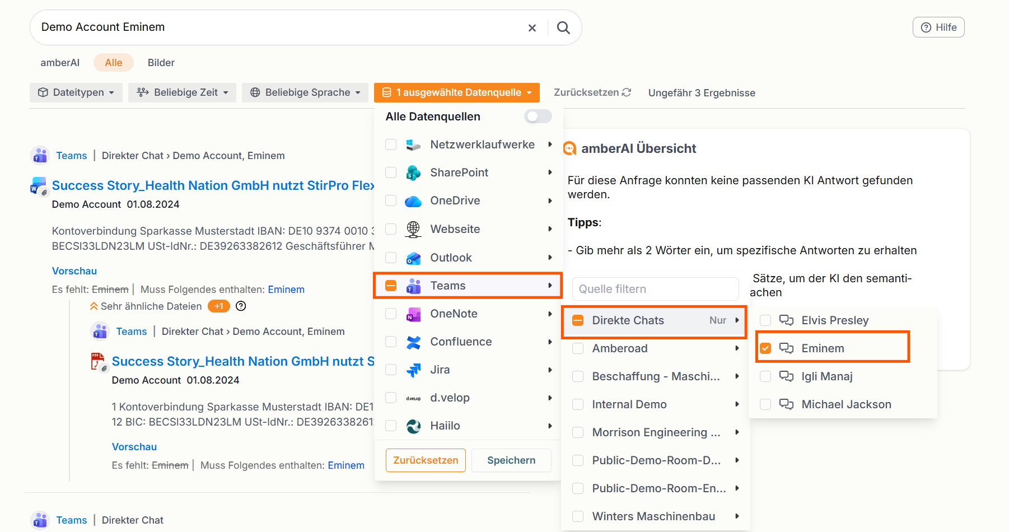Click the Netzwerklaufwerke drive icon
This screenshot has height=532, width=1009.
coord(413,145)
